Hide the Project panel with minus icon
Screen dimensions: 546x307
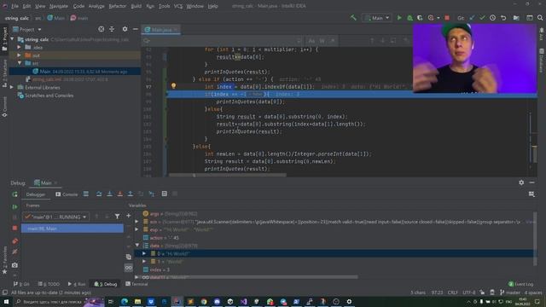pyautogui.click(x=136, y=29)
